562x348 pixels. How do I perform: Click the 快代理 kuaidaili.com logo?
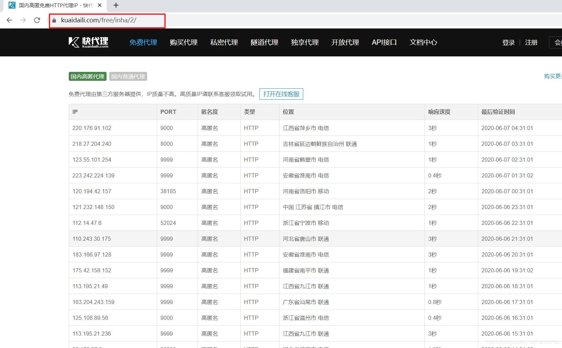(x=88, y=42)
